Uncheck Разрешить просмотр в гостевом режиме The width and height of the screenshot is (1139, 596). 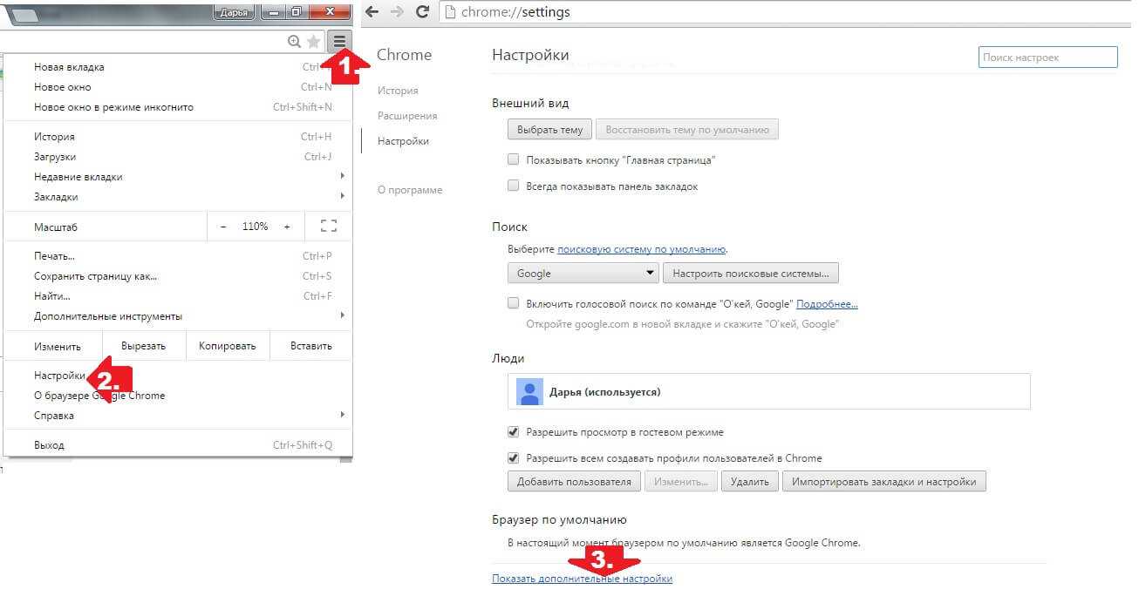tap(514, 432)
